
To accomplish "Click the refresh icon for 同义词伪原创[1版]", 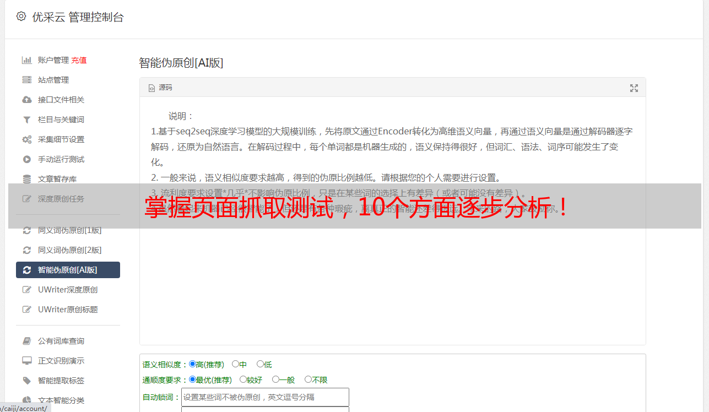I will 26,230.
